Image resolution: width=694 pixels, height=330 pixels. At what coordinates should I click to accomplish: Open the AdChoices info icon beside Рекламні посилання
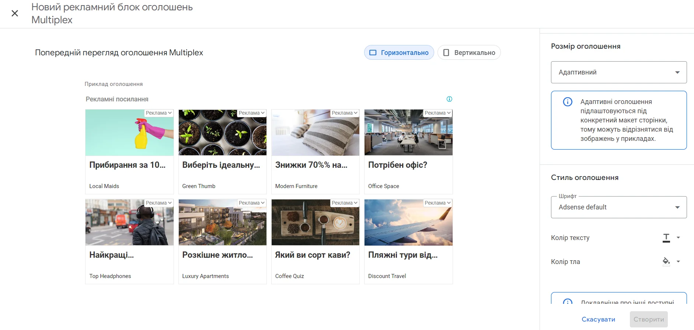pos(449,99)
